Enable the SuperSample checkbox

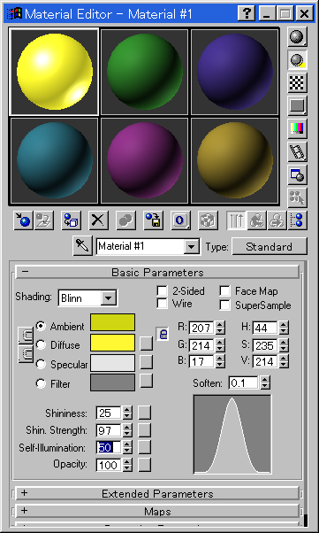tap(224, 305)
